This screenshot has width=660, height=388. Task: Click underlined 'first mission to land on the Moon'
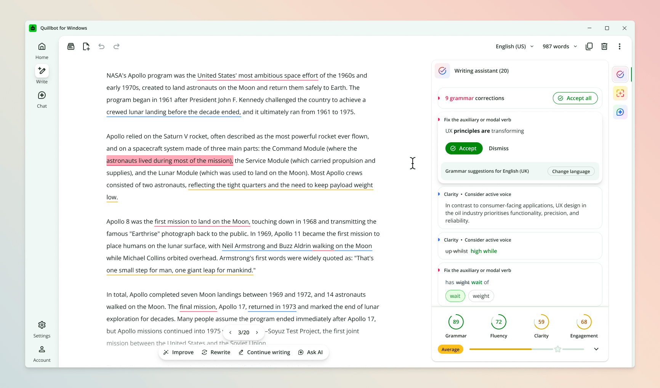[x=202, y=221]
